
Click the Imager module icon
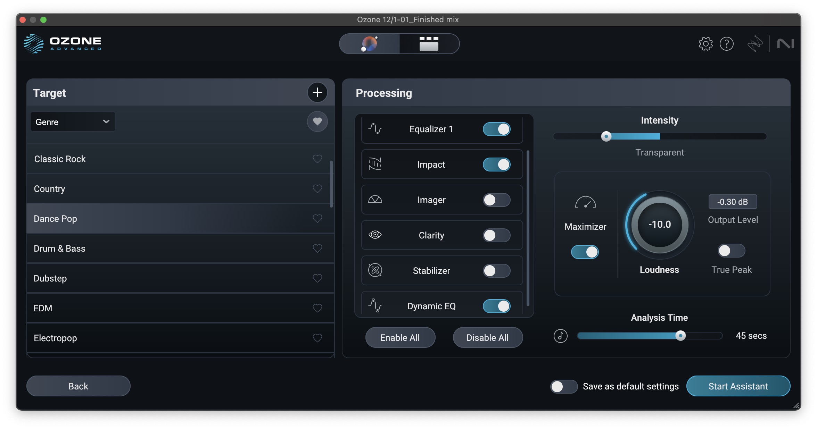point(375,200)
